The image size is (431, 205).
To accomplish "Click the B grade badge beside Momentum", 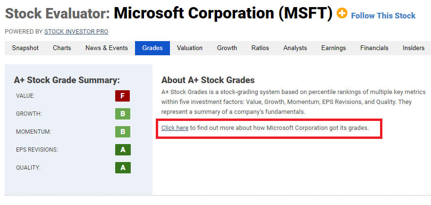I will coord(123,132).
